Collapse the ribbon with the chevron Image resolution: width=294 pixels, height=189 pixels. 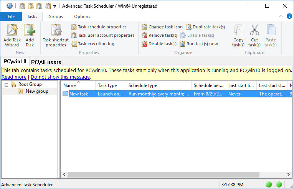280,16
